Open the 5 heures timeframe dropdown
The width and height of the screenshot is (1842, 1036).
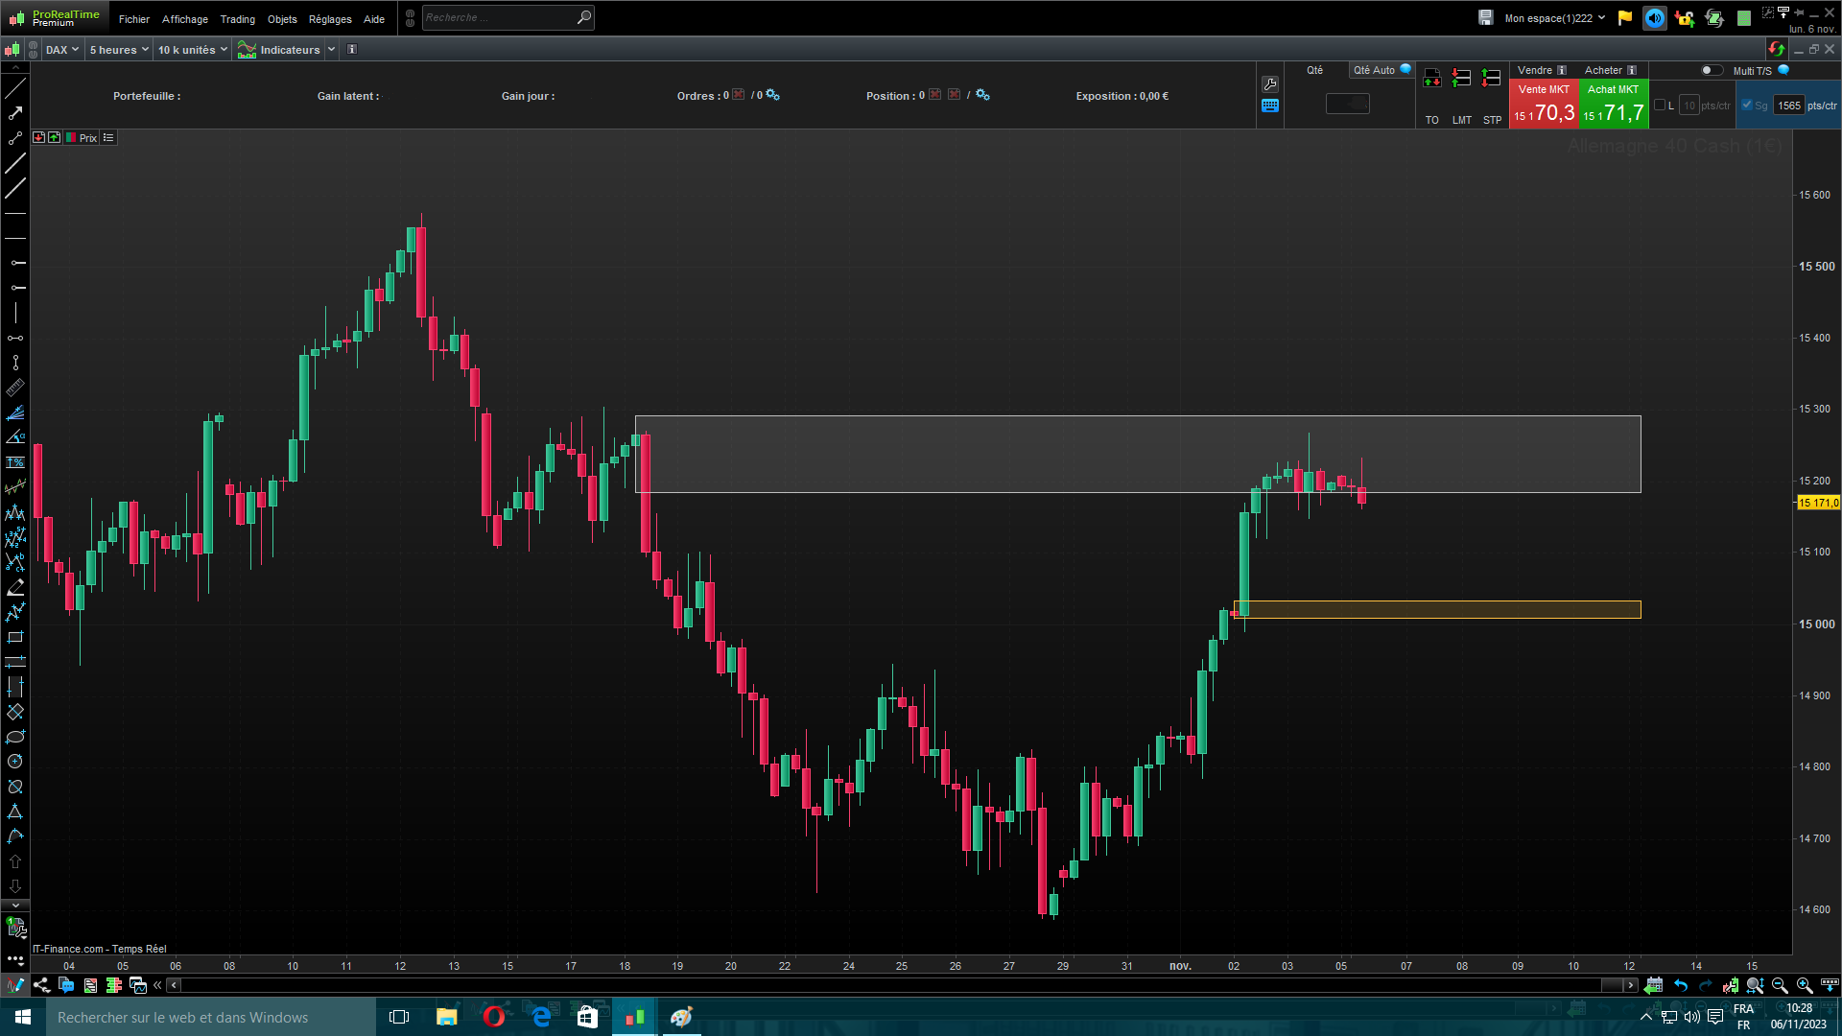click(119, 50)
